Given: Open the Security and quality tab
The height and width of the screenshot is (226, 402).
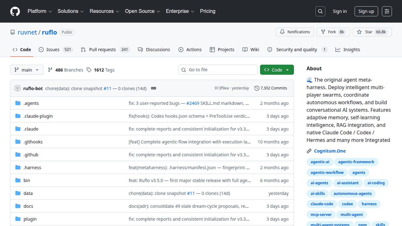Looking at the screenshot, I should tap(297, 50).
